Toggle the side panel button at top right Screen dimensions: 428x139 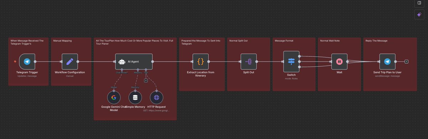(419, 3)
